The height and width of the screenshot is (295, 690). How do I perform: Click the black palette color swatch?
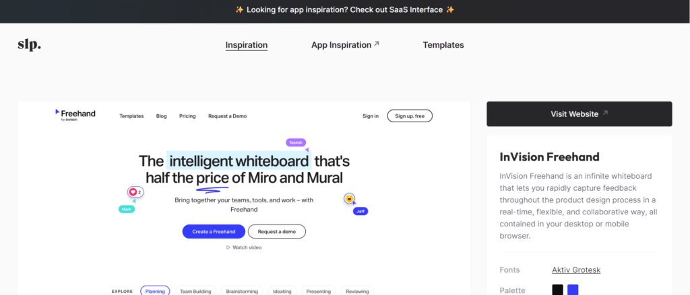(x=558, y=290)
